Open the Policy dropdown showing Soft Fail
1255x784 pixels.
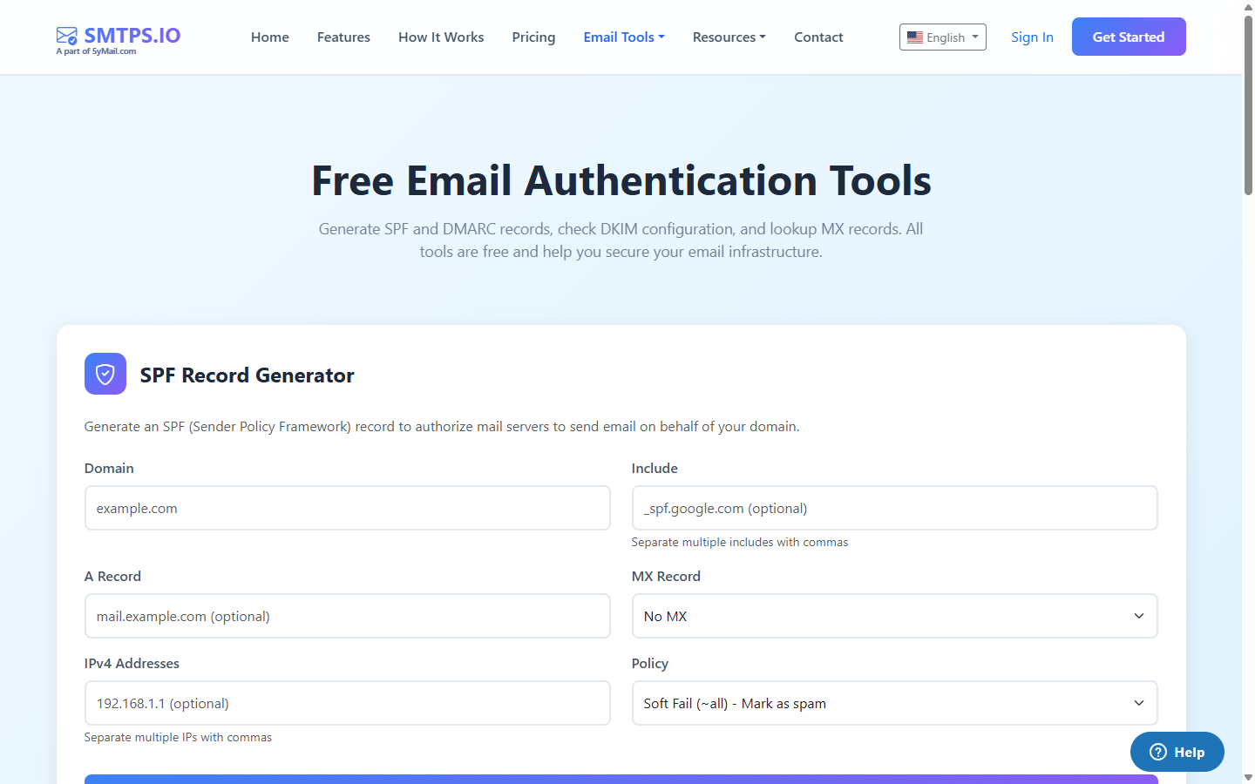(x=895, y=703)
